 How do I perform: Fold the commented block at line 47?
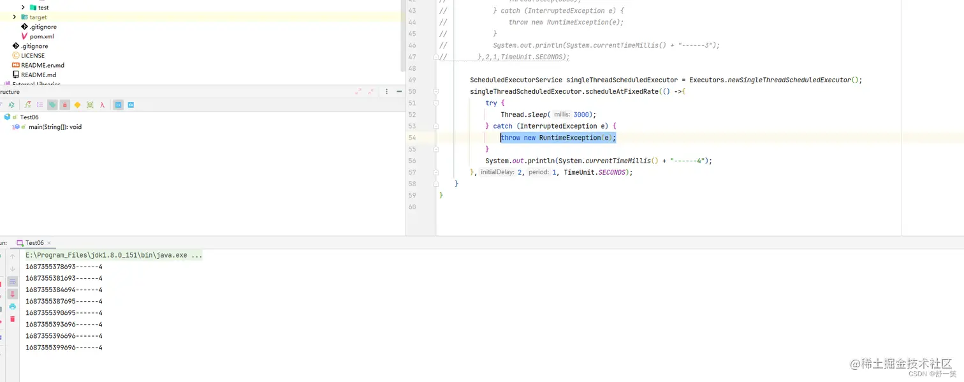(x=436, y=57)
